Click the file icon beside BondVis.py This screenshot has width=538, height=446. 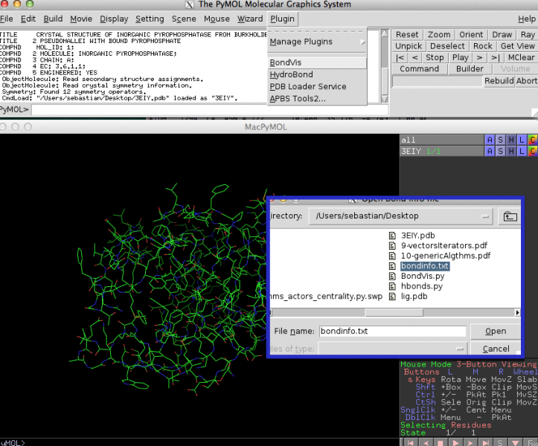point(393,276)
